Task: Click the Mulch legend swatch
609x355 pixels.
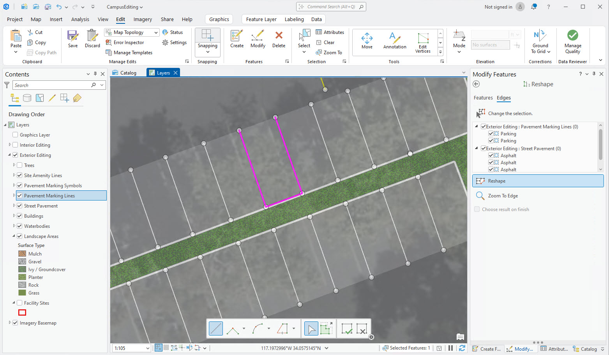Action: click(22, 254)
